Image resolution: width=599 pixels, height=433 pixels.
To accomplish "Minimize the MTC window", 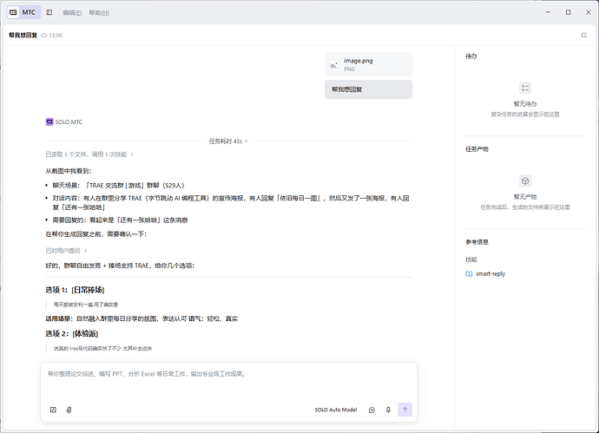I will point(548,12).
